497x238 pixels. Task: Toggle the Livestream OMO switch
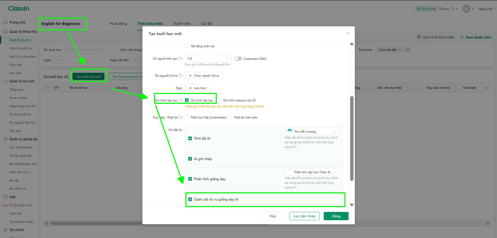pyautogui.click(x=238, y=59)
